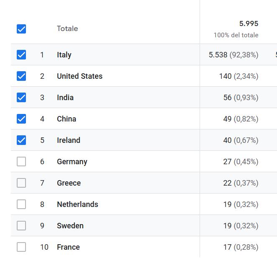This screenshot has width=277, height=261.
Task: Uncheck the China row checkbox
Action: (21, 119)
